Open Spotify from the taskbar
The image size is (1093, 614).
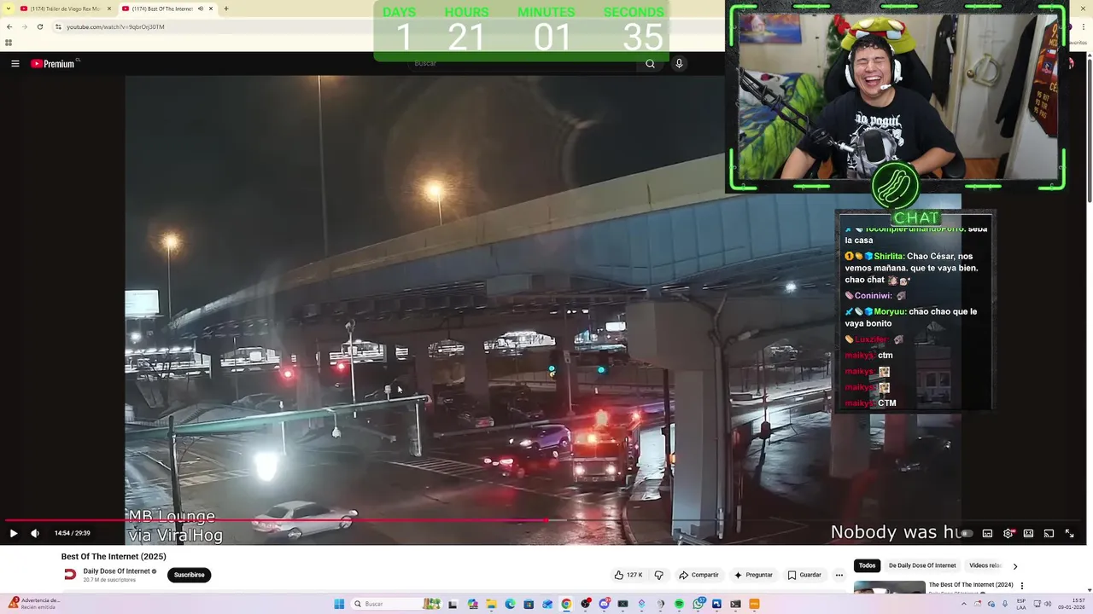pyautogui.click(x=679, y=604)
